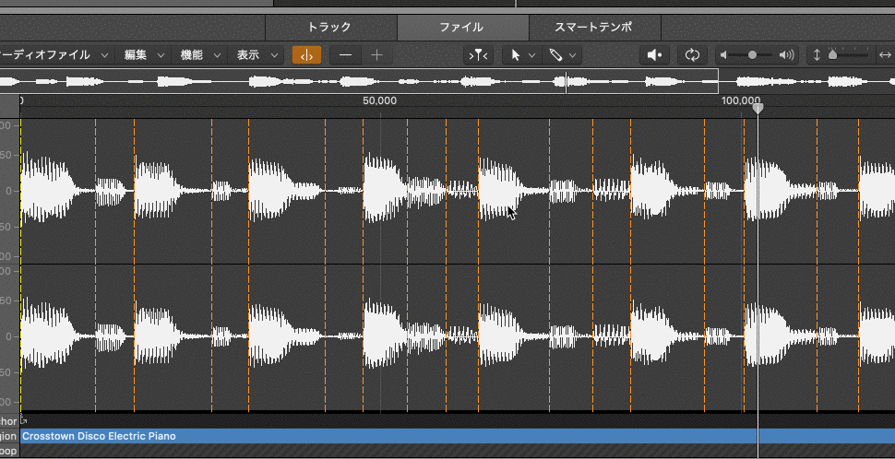The image size is (895, 459).
Task: Open the pencil tool menu
Action: point(562,55)
